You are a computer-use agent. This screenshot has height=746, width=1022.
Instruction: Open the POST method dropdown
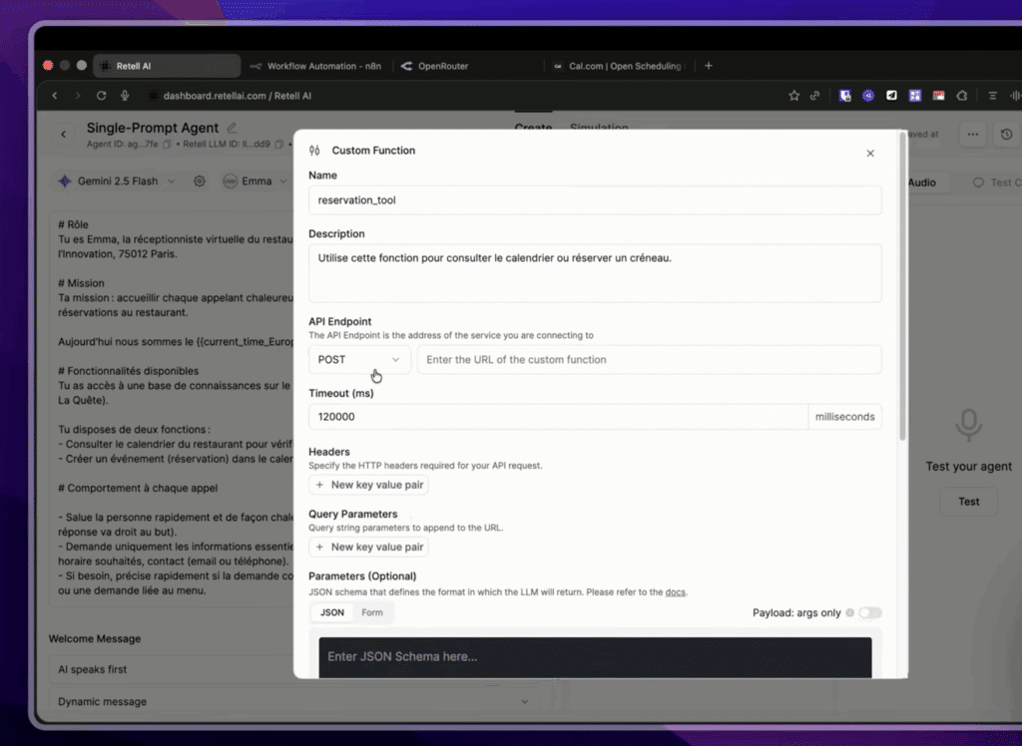pyautogui.click(x=358, y=359)
